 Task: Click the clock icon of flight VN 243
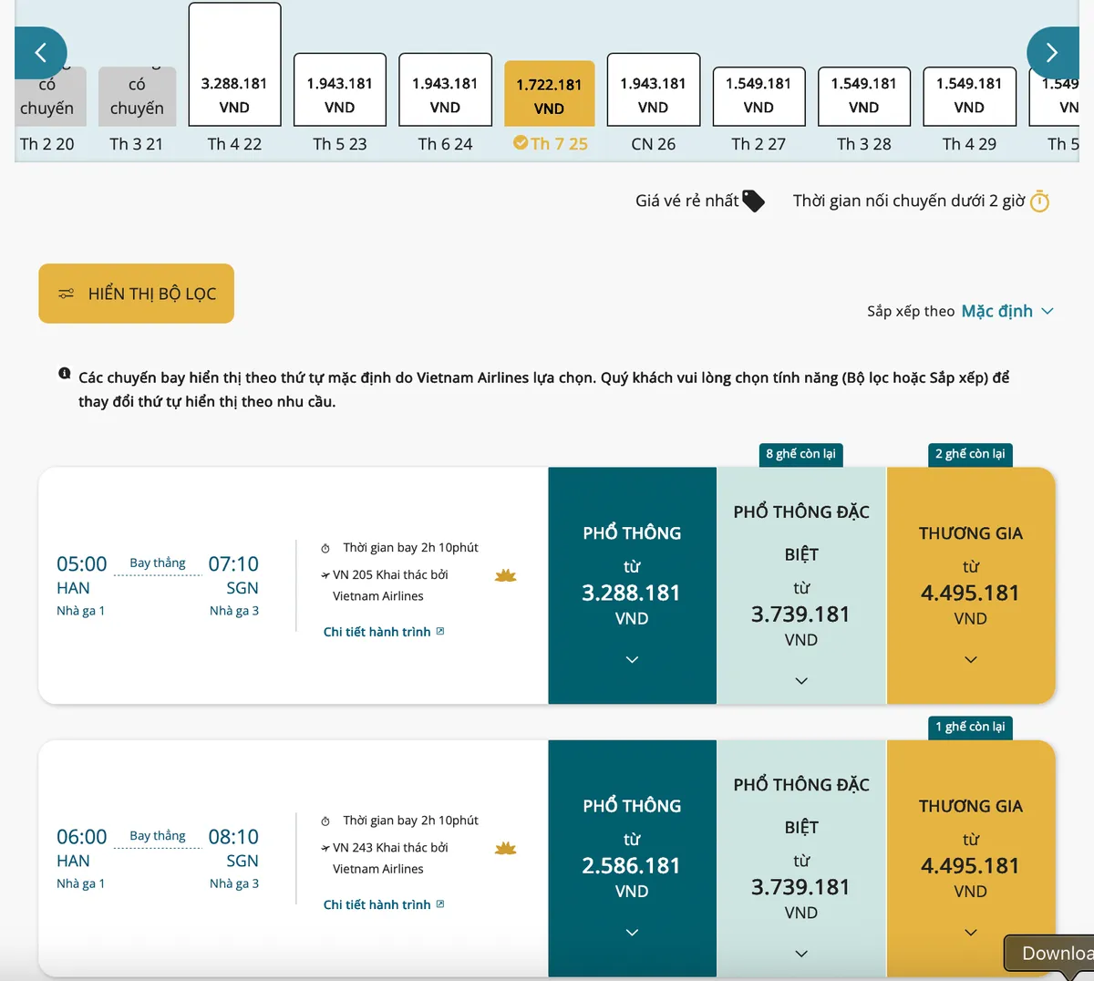coord(325,821)
